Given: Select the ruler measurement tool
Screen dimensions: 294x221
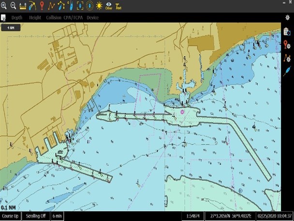Looking at the screenshot, I should coord(23,6).
